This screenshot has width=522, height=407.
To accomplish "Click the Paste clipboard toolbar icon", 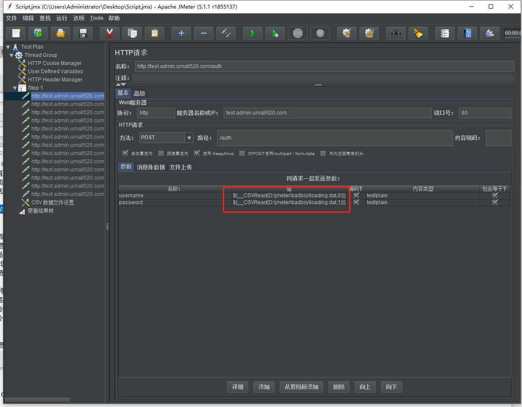I will click(x=154, y=33).
